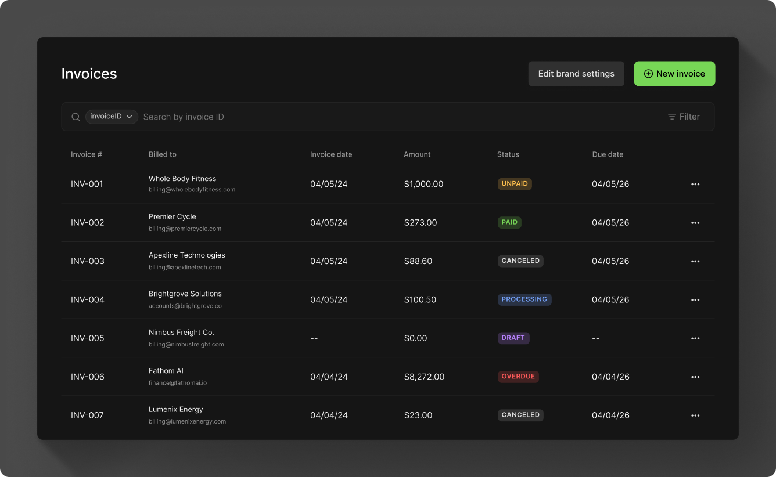
Task: Select the DRAFT badge on Nimbus Freight invoice
Action: pyautogui.click(x=513, y=338)
